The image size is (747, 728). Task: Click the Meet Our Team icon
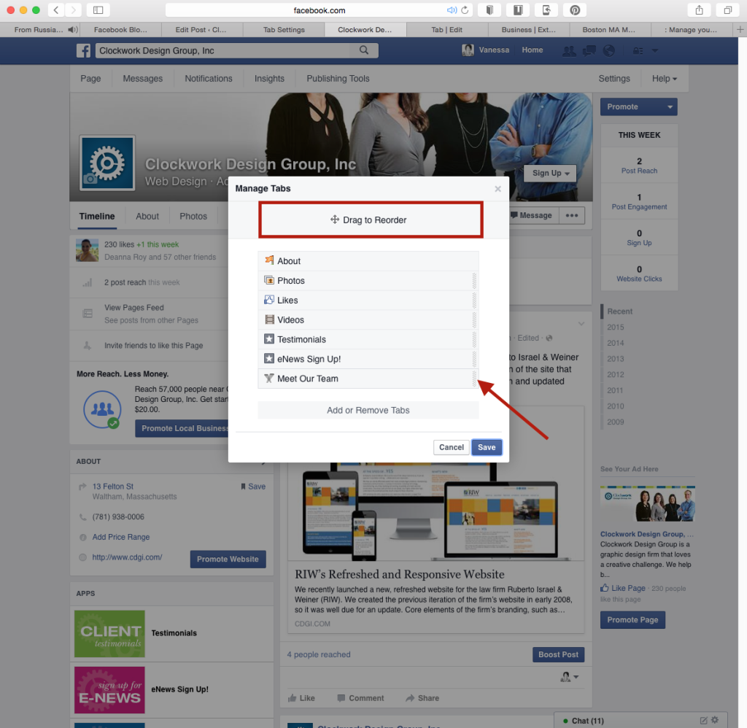pyautogui.click(x=269, y=379)
